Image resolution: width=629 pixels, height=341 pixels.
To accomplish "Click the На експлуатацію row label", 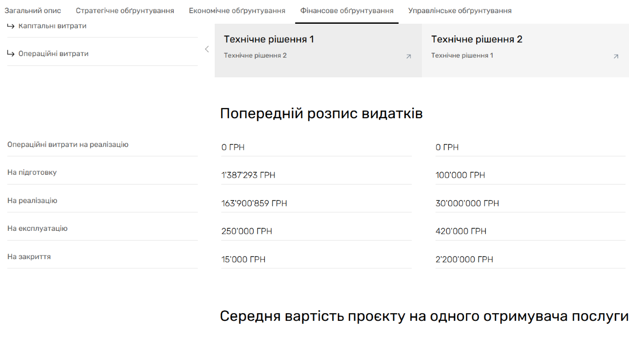I will (x=37, y=228).
